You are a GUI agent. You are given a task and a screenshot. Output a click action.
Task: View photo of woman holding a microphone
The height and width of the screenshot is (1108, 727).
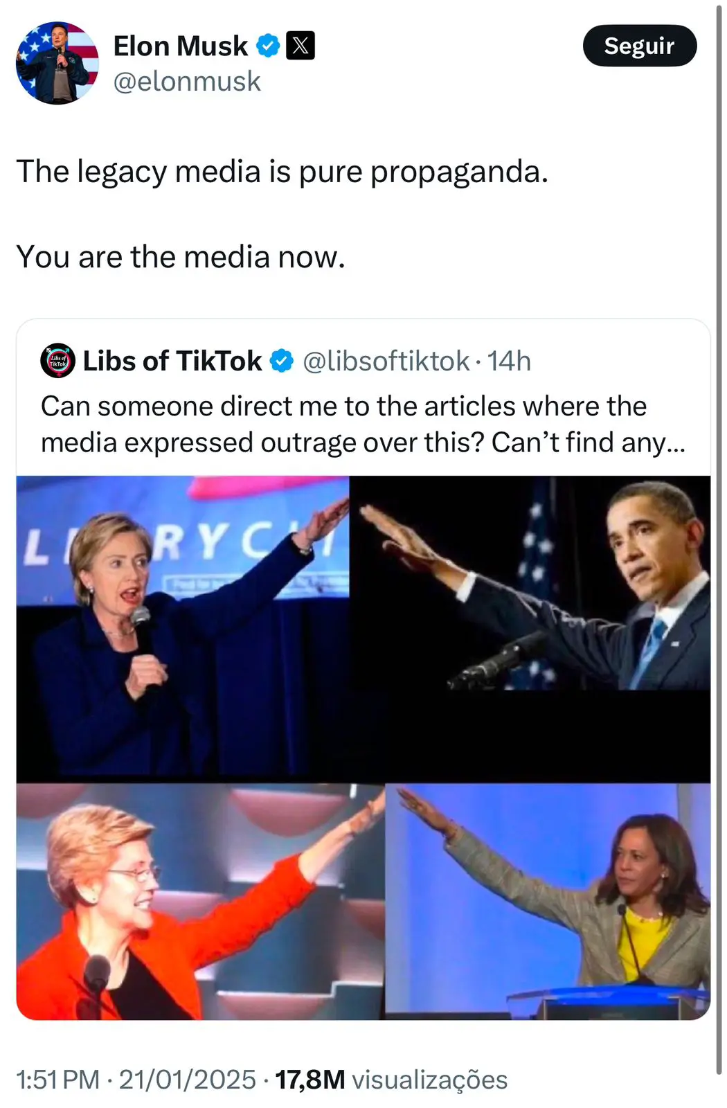(183, 628)
